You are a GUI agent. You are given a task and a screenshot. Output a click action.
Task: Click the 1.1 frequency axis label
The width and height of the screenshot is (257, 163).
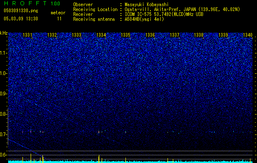pyautogui.click(x=4, y=53)
